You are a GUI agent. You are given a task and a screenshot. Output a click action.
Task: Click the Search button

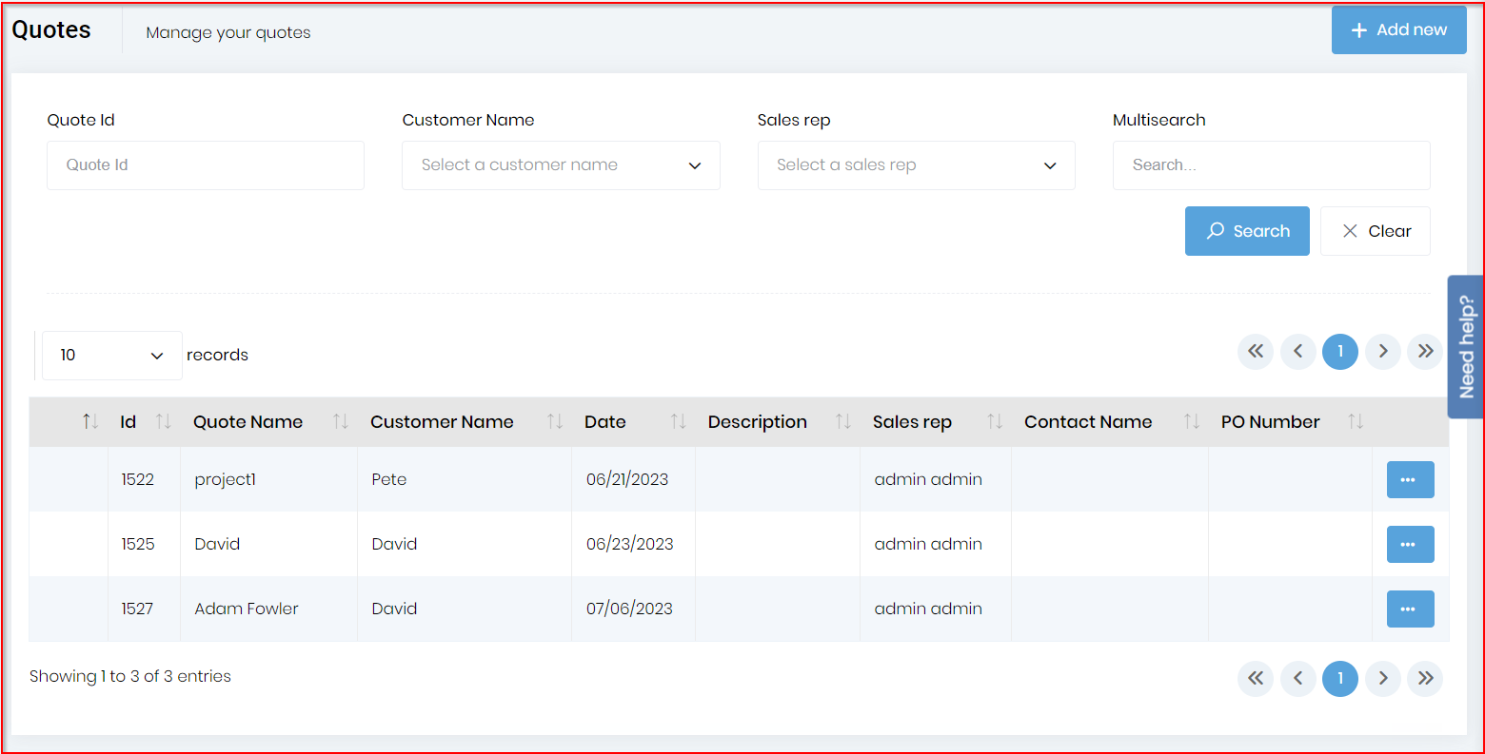[1247, 231]
